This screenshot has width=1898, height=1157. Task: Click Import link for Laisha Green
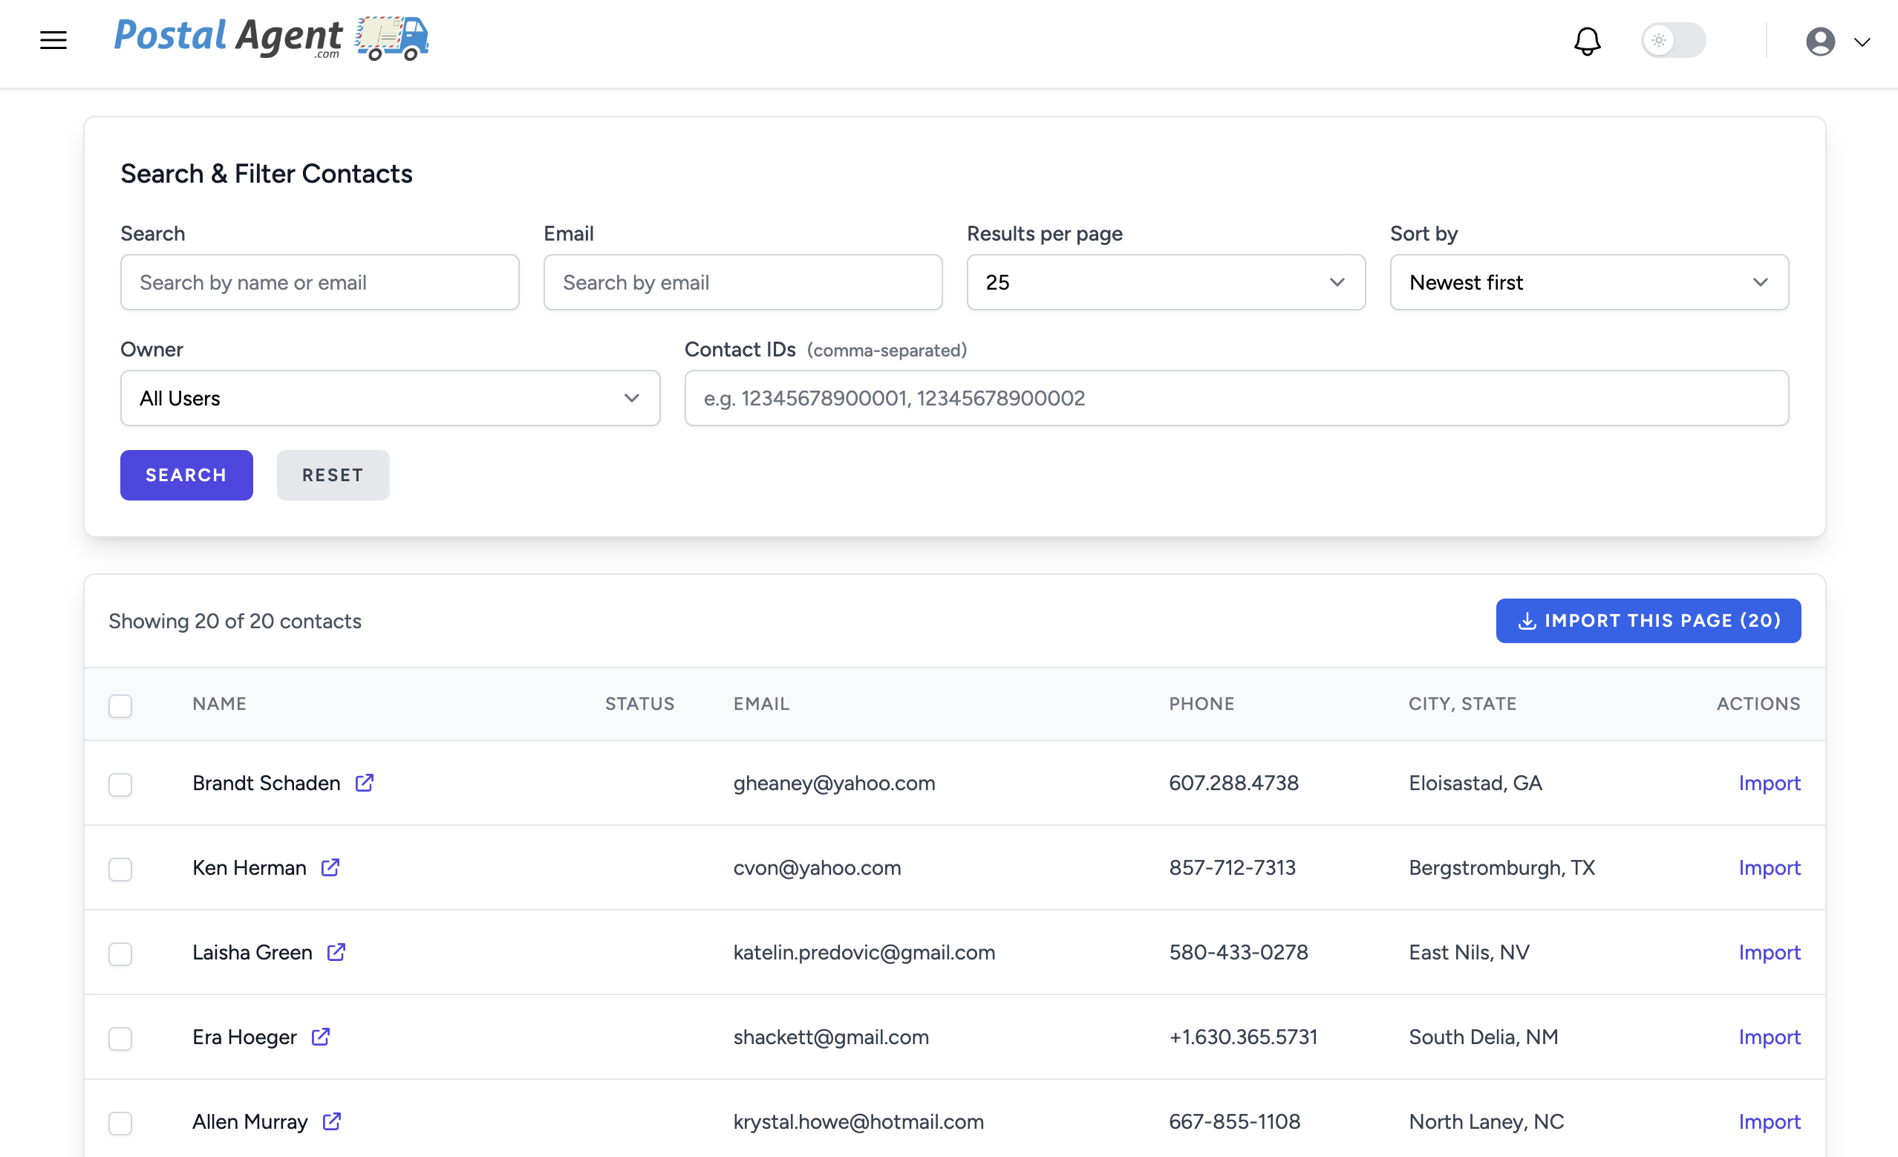click(1769, 952)
